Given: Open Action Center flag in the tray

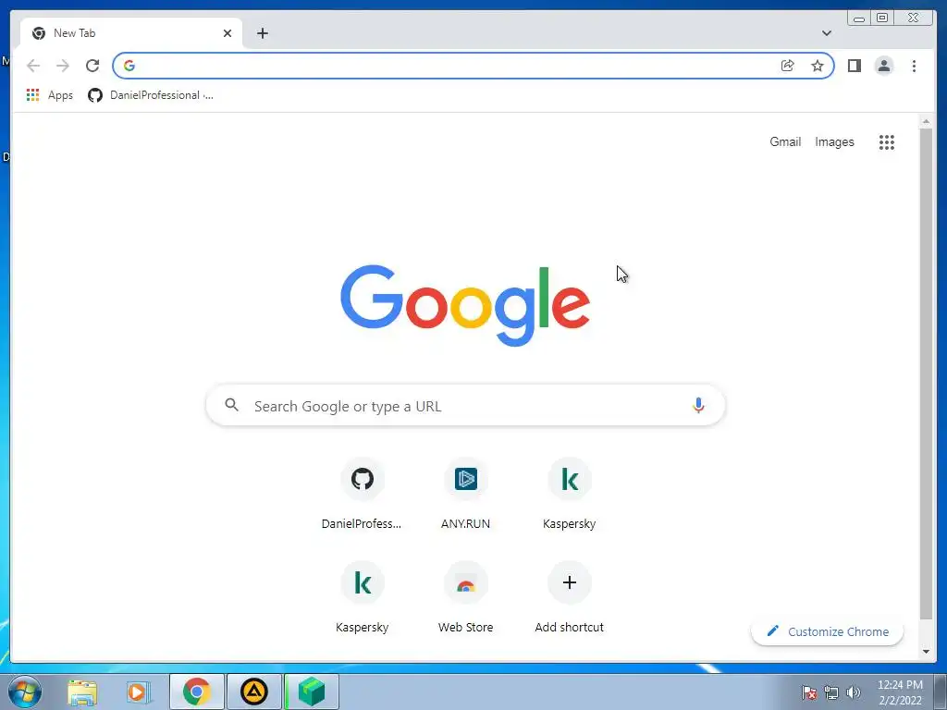Looking at the screenshot, I should [809, 692].
